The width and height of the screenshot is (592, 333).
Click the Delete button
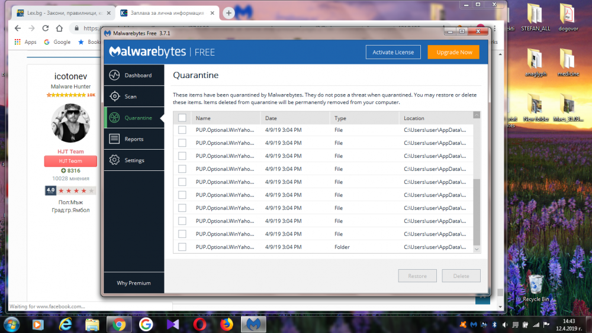coord(461,276)
